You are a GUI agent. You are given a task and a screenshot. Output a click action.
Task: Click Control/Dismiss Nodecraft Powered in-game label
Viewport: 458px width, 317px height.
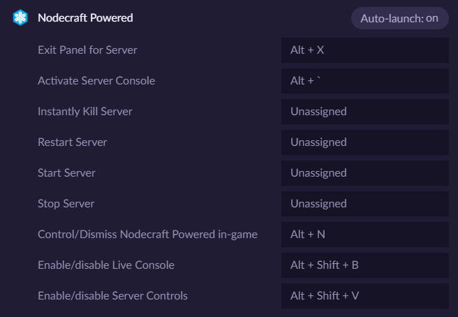147,235
